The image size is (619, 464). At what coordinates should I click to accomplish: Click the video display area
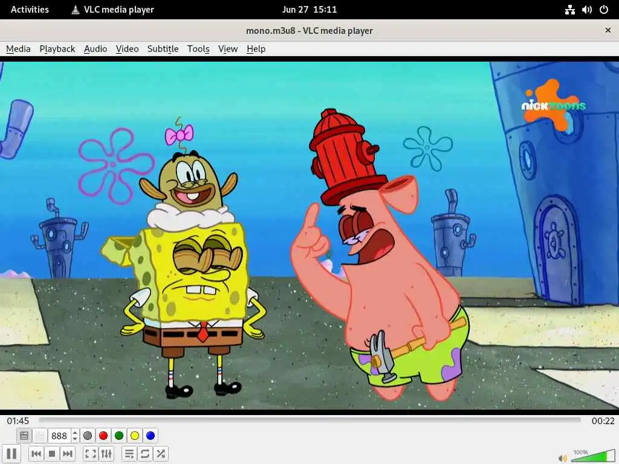tap(309, 235)
